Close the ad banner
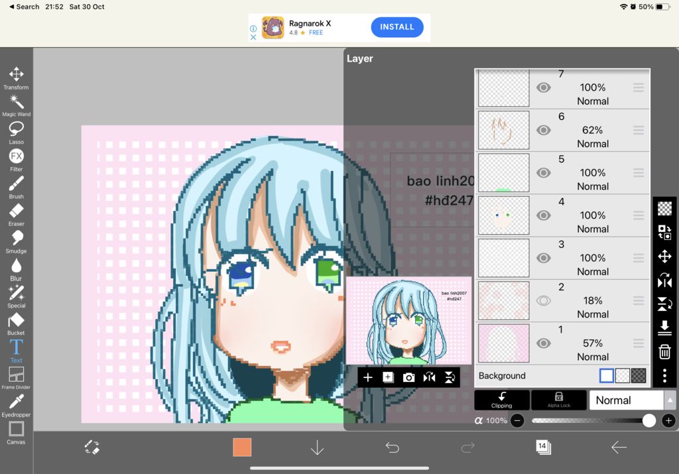The width and height of the screenshot is (679, 474). point(253,37)
